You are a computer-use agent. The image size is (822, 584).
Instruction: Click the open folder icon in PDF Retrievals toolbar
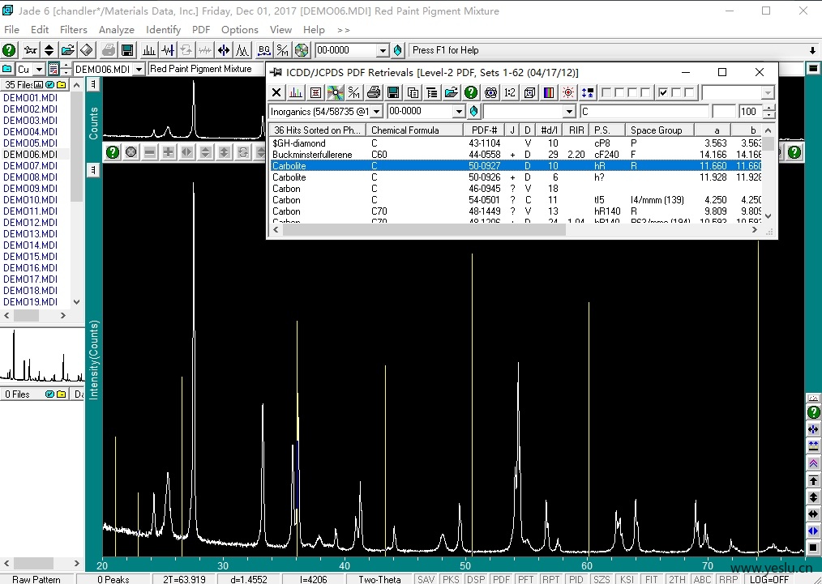[452, 92]
